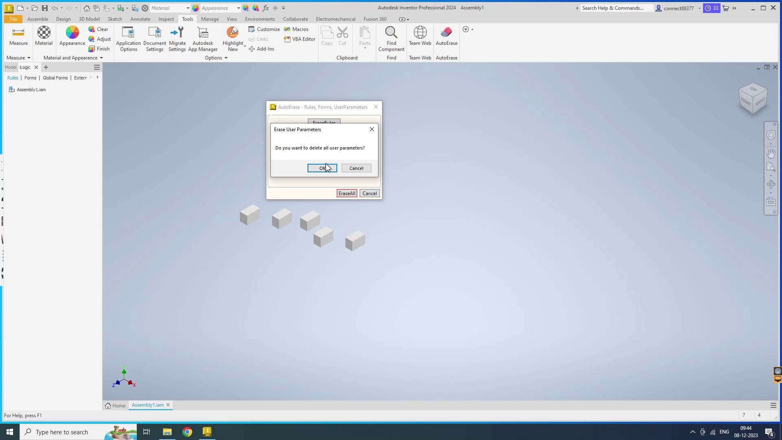This screenshot has width=782, height=440.
Task: Open the Measure tool
Action: click(18, 36)
